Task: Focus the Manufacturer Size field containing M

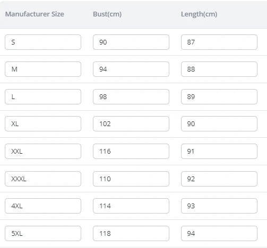Action: point(43,69)
